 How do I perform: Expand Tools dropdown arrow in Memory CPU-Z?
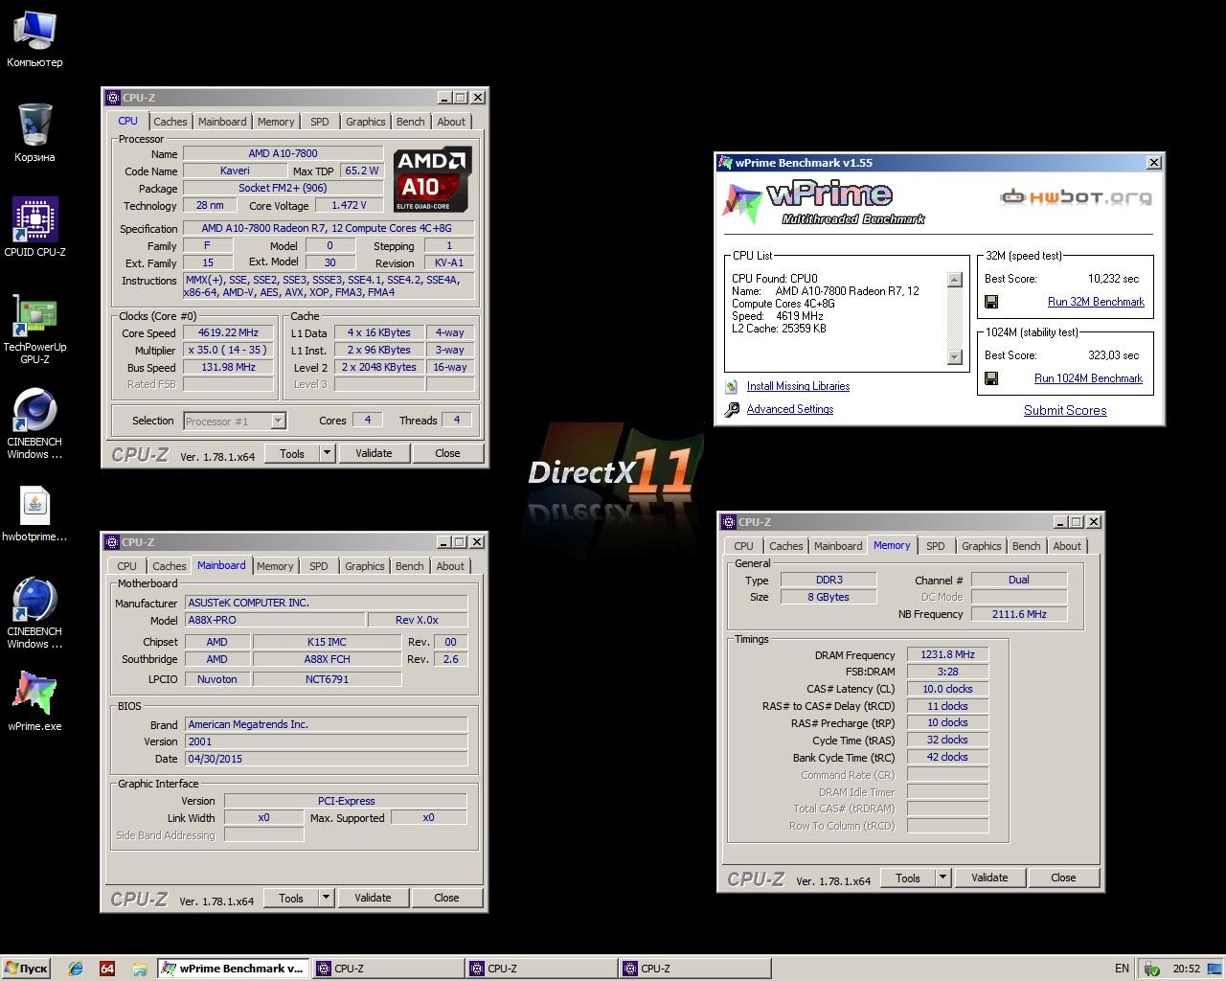(x=942, y=878)
